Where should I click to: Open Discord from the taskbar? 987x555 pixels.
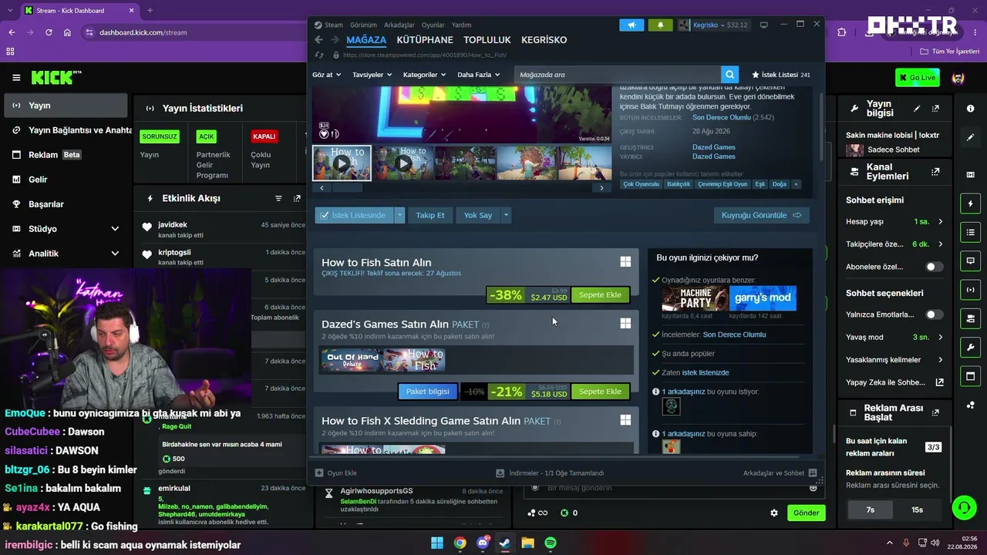click(483, 543)
